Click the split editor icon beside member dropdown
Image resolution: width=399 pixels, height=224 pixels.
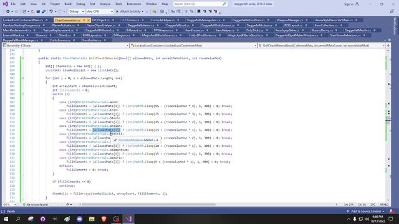click(388, 45)
